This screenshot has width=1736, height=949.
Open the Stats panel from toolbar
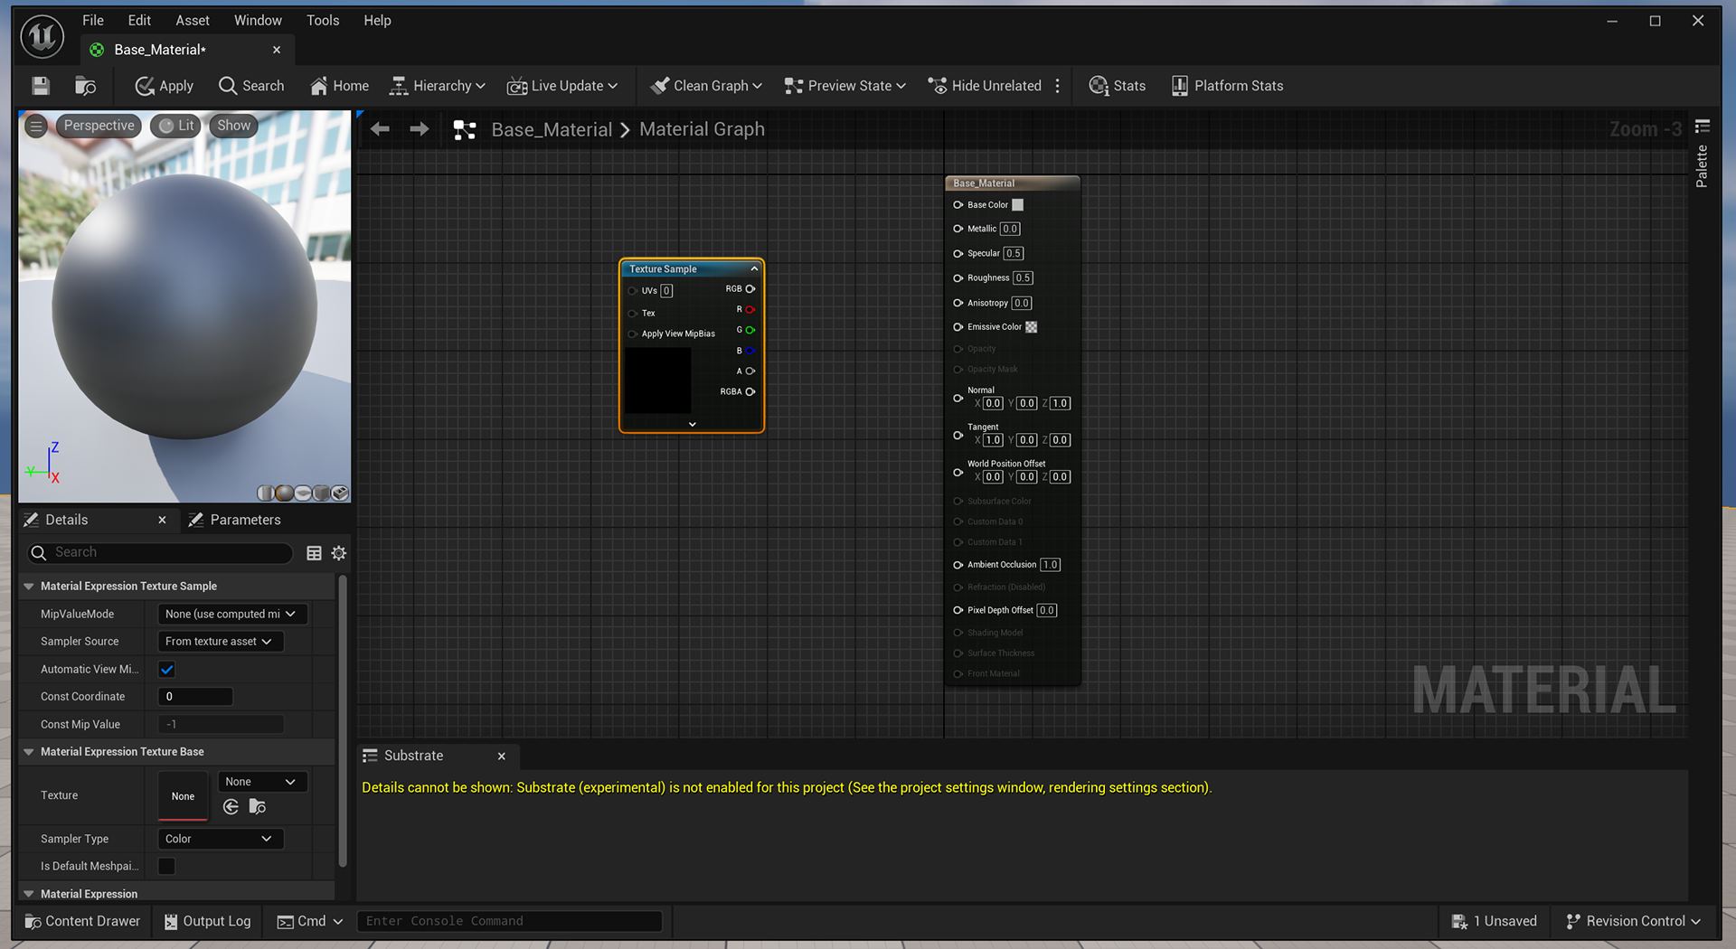pyautogui.click(x=1118, y=86)
